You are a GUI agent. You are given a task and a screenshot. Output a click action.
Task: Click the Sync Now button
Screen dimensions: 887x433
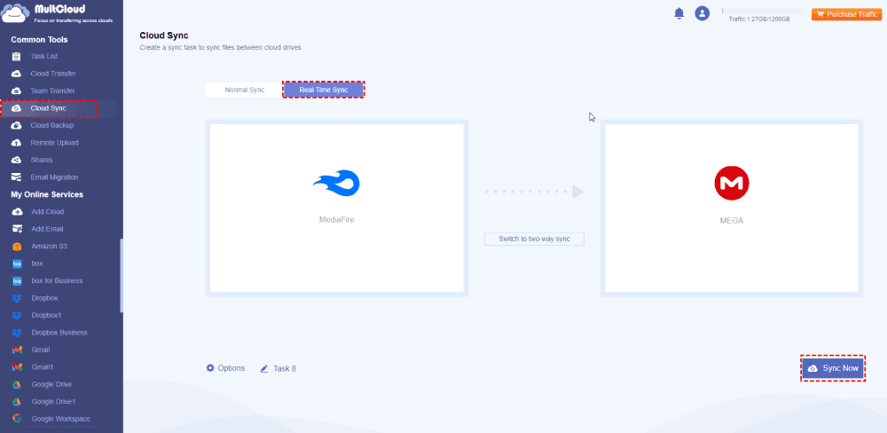(x=833, y=368)
